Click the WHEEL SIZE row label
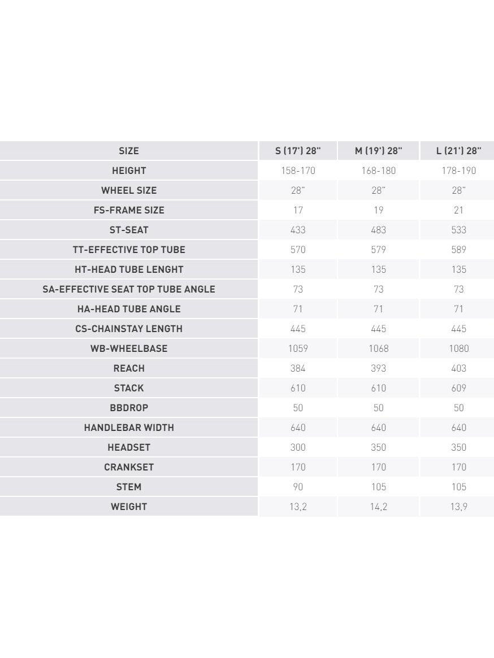The image size is (494, 658). (128, 190)
